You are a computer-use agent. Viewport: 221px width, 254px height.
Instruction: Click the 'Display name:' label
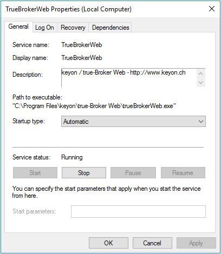click(30, 58)
